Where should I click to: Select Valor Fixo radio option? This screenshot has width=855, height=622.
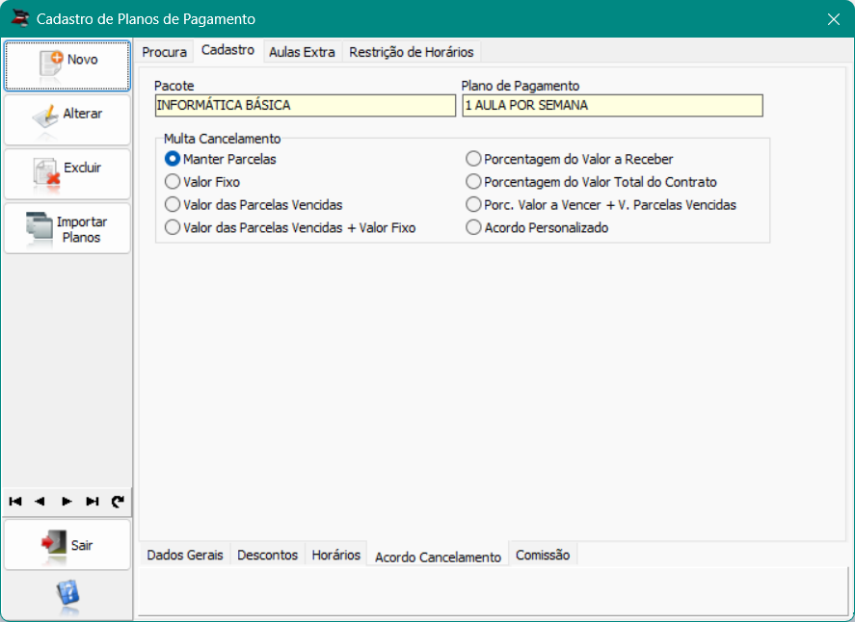[173, 181]
